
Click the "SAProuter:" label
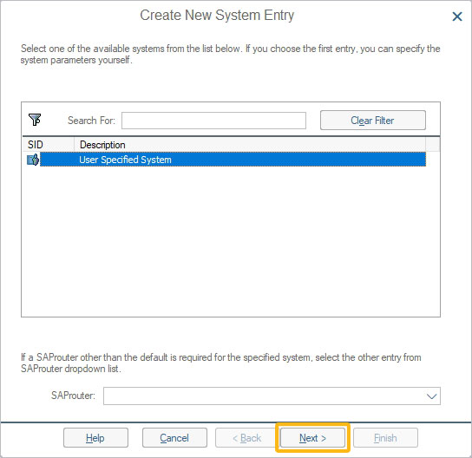coord(73,396)
